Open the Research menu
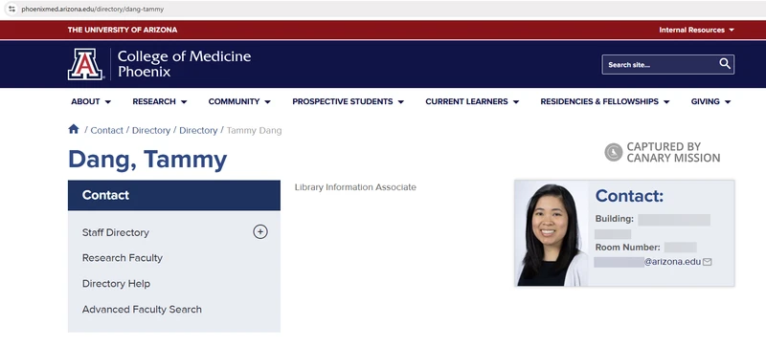Screen dimensions: 766x346 160,101
